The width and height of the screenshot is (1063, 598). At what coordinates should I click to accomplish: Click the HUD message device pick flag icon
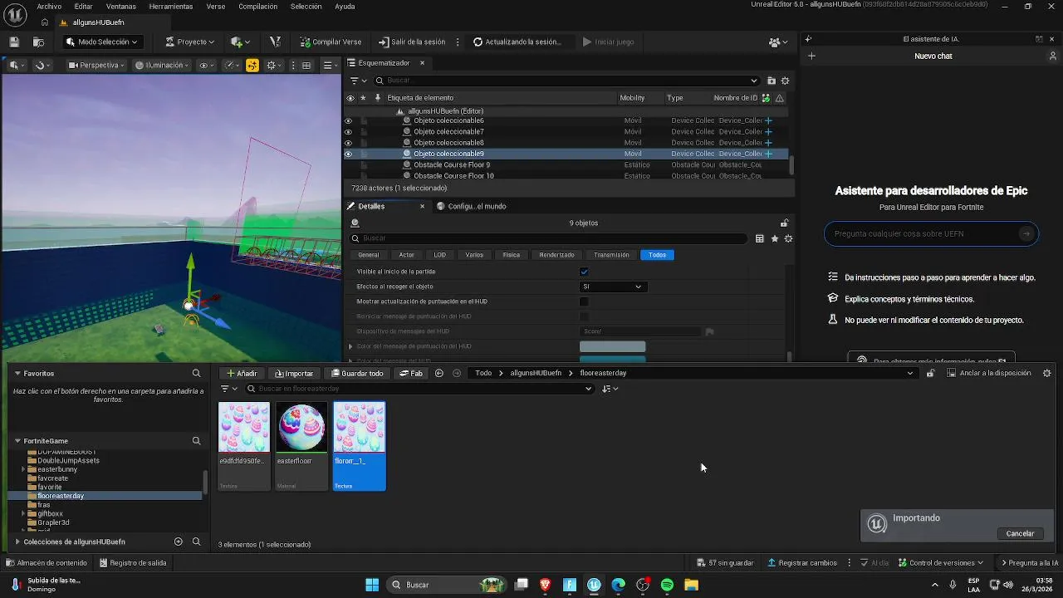710,331
